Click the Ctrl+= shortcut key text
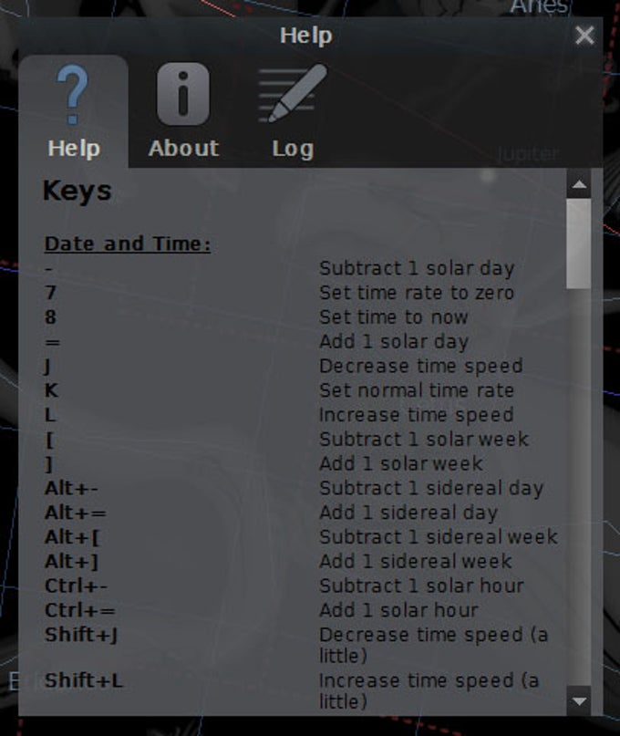 (x=80, y=610)
